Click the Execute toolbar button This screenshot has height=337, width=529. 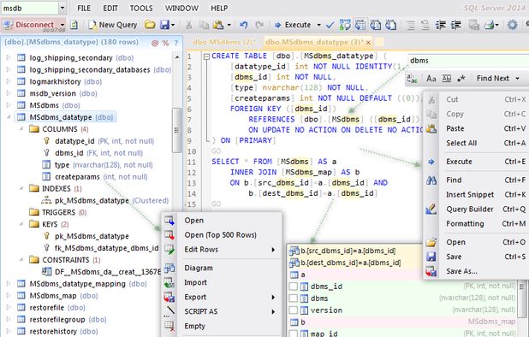[x=293, y=25]
